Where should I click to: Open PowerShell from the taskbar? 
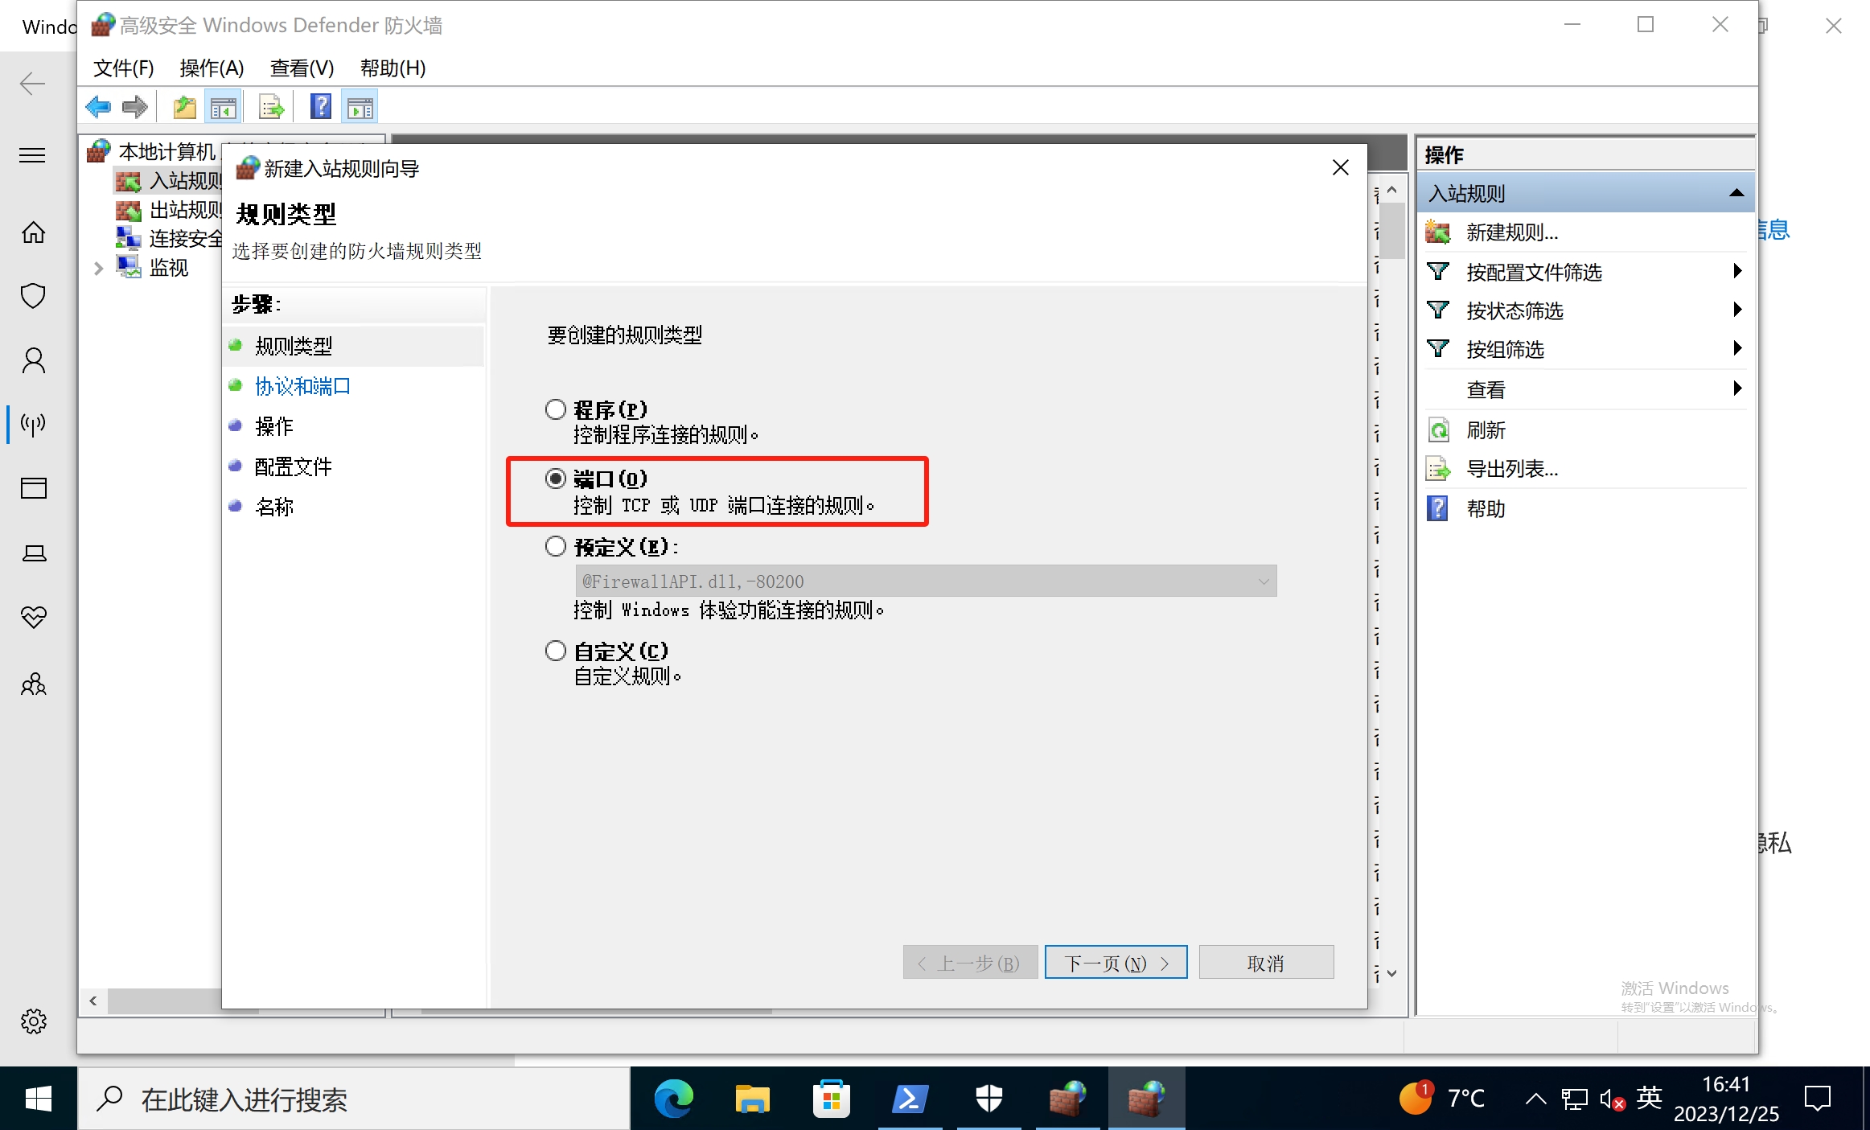click(910, 1099)
